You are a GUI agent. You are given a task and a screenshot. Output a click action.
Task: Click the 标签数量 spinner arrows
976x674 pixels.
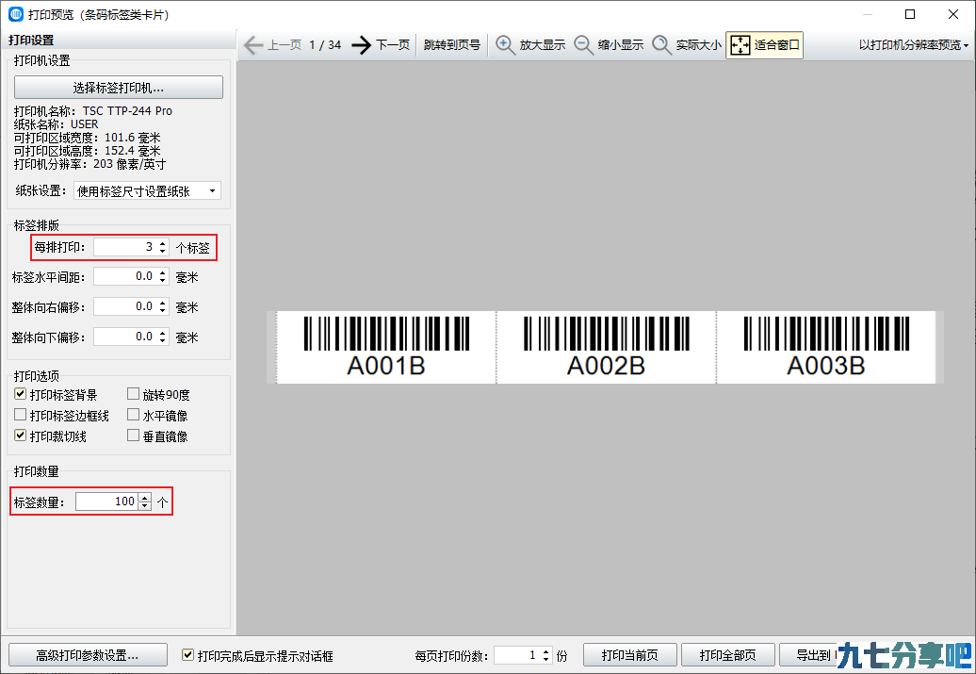(x=144, y=501)
